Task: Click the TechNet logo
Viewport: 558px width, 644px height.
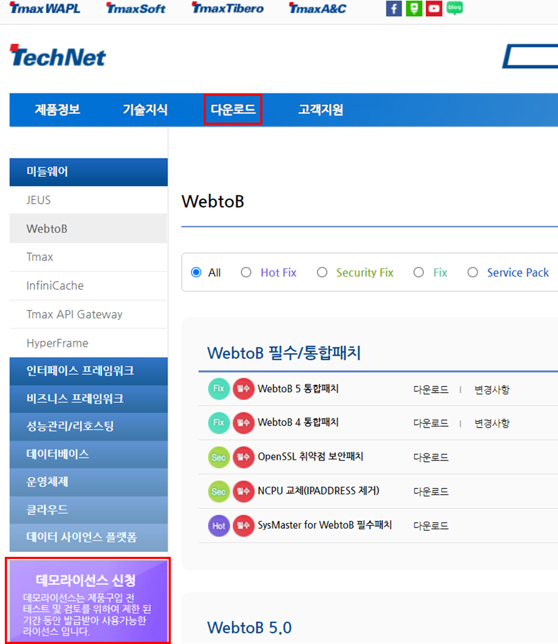Action: click(x=57, y=55)
